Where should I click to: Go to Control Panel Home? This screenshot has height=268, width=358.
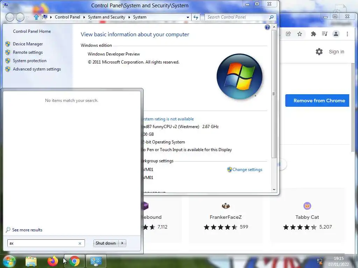[32, 31]
